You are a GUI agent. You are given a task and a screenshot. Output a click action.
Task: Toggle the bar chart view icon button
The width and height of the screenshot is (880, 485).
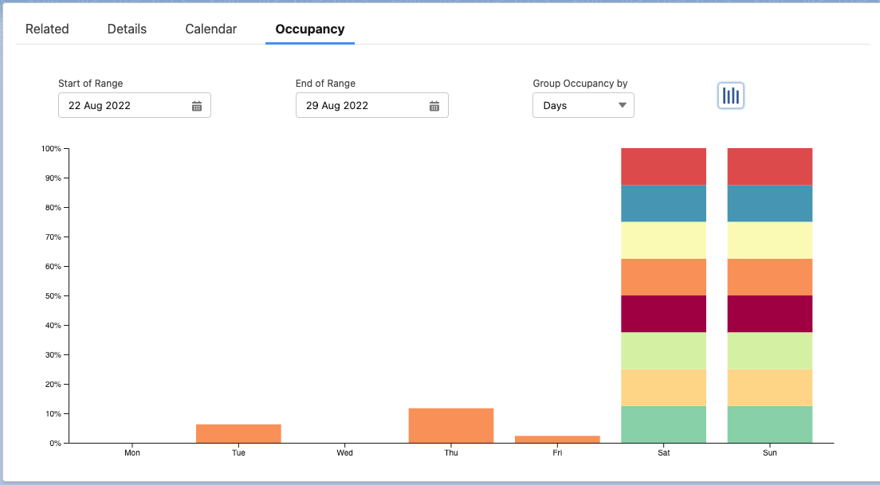(731, 96)
